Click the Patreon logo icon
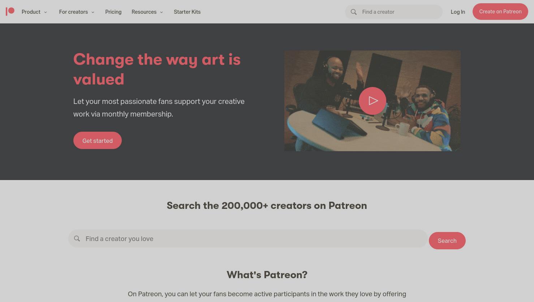Viewport: 534px width, 302px height. click(10, 12)
